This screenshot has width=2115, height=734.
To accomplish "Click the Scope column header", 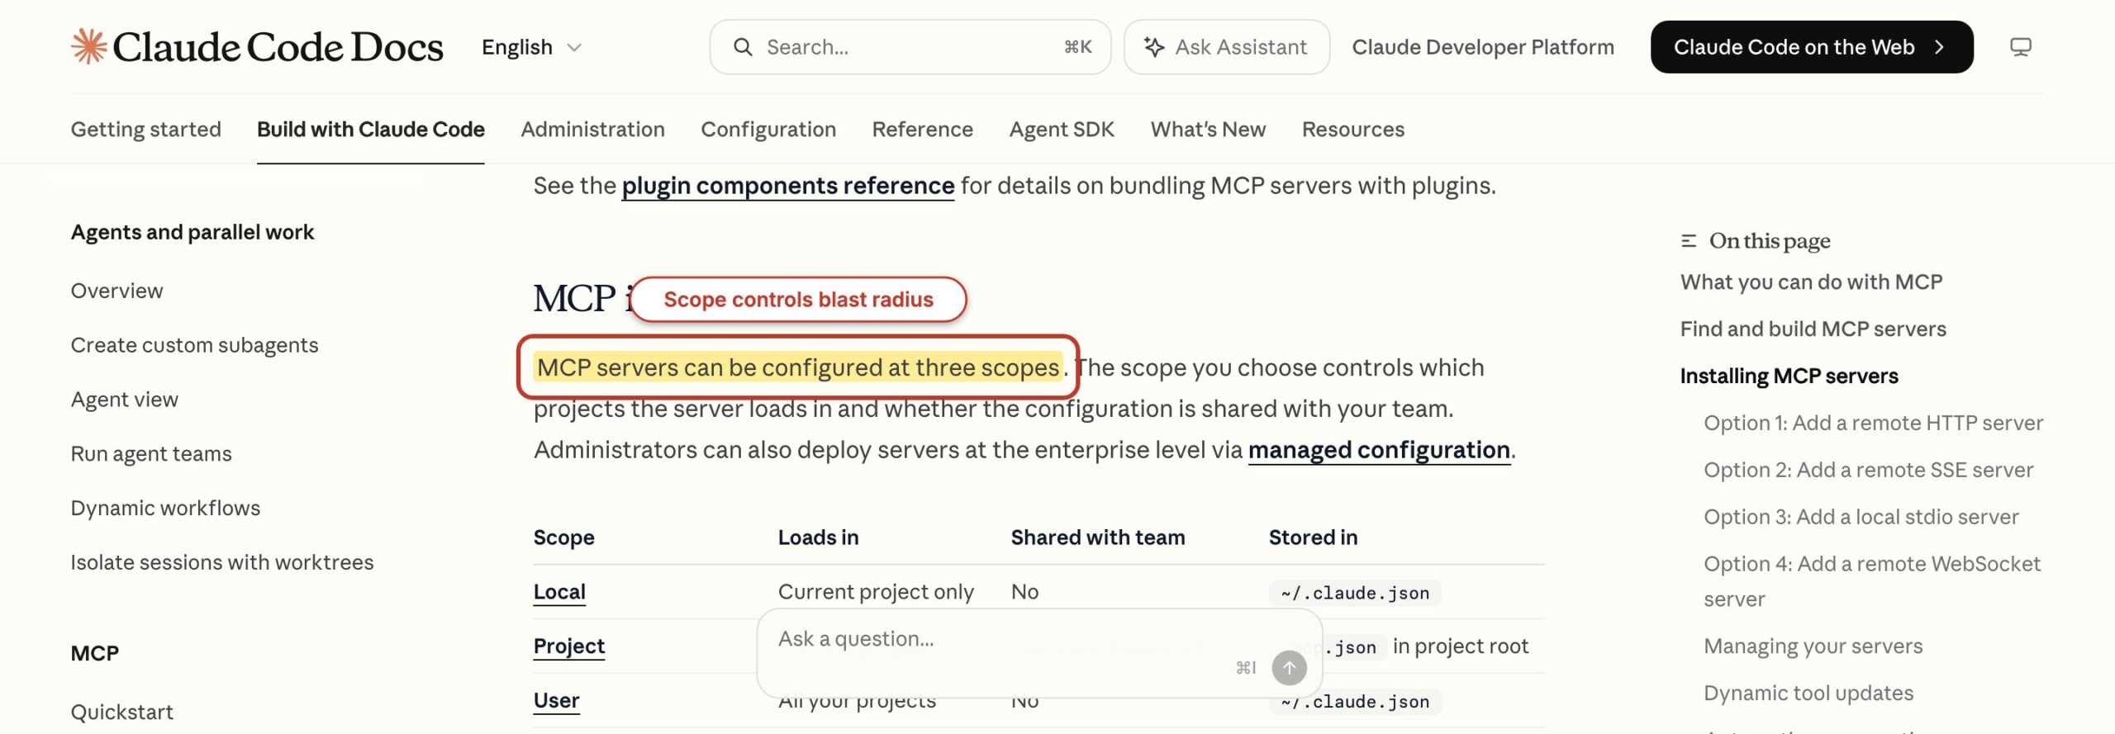I will point(563,537).
